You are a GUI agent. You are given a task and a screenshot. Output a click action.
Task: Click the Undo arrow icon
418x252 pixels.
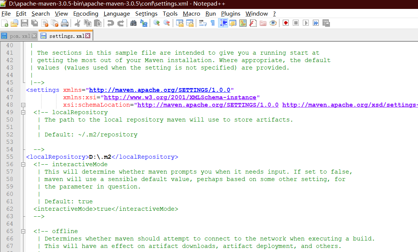(x=110, y=23)
